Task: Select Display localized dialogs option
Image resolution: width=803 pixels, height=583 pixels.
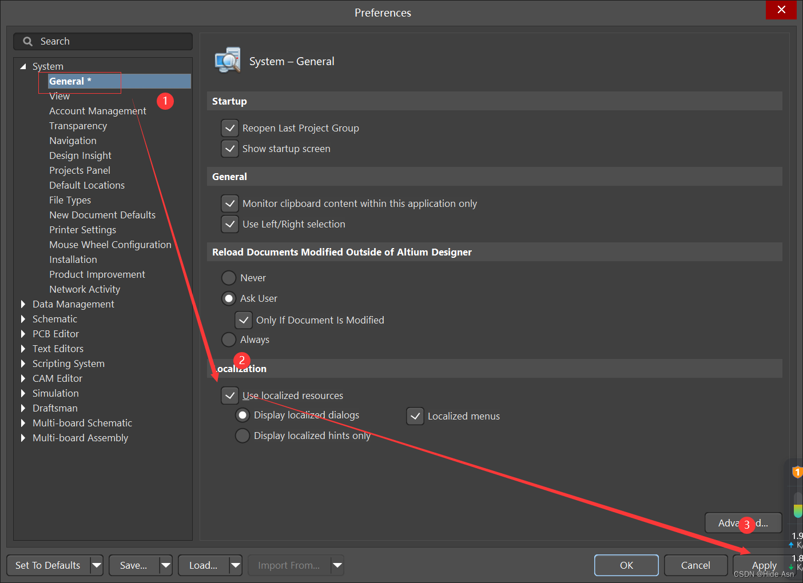Action: (x=243, y=415)
